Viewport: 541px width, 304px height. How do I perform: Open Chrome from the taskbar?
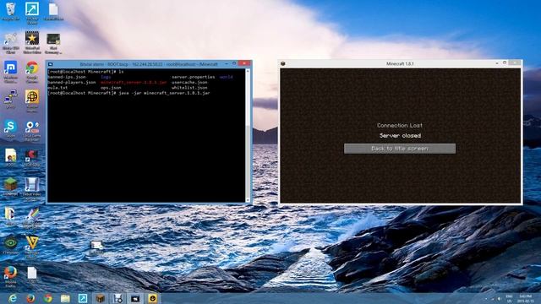click(x=47, y=298)
